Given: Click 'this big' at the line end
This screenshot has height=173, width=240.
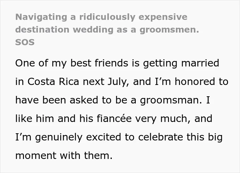Looking at the screenshot, I should pyautogui.click(x=204, y=137).
